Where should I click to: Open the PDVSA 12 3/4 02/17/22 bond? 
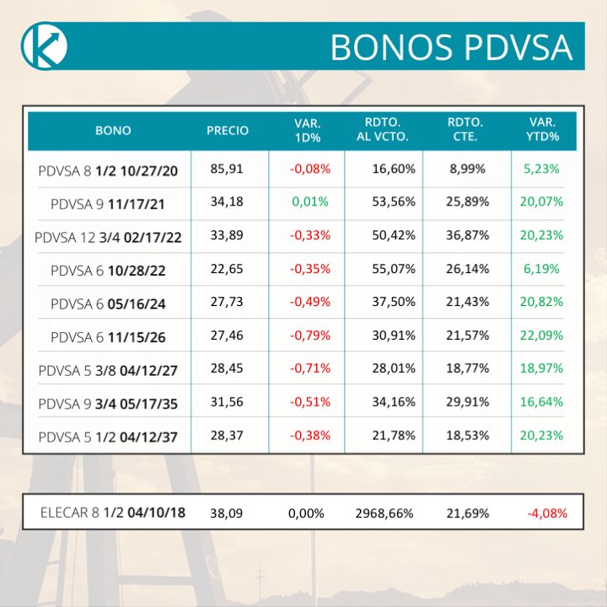pyautogui.click(x=108, y=237)
